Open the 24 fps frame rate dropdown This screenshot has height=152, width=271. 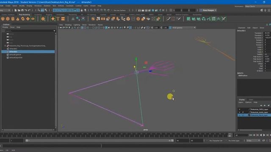coord(253,141)
